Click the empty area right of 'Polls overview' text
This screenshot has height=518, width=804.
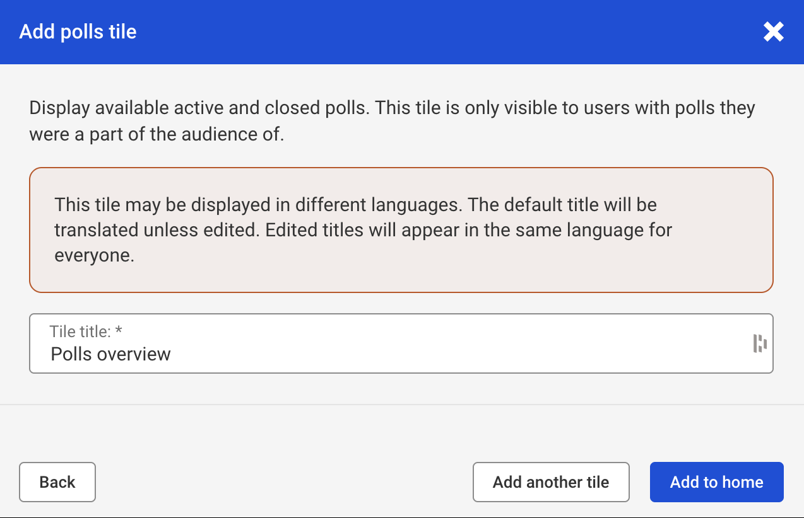(442, 354)
